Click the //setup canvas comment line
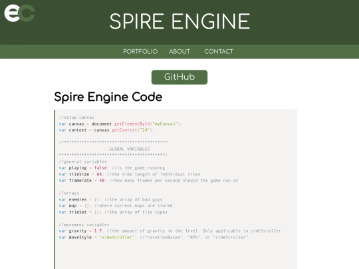This screenshot has height=269, width=359. tap(76, 118)
